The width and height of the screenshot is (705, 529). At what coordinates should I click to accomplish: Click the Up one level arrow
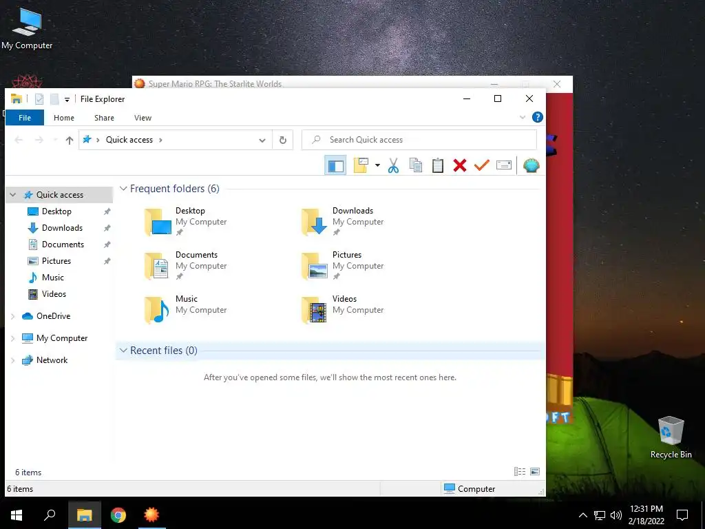(x=70, y=140)
